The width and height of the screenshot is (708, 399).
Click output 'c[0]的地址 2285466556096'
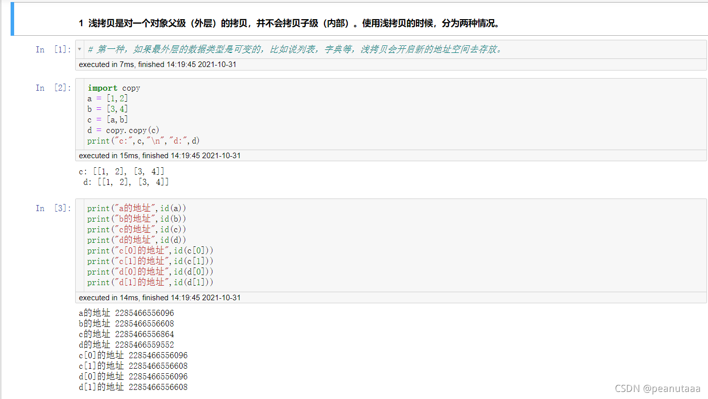133,355
